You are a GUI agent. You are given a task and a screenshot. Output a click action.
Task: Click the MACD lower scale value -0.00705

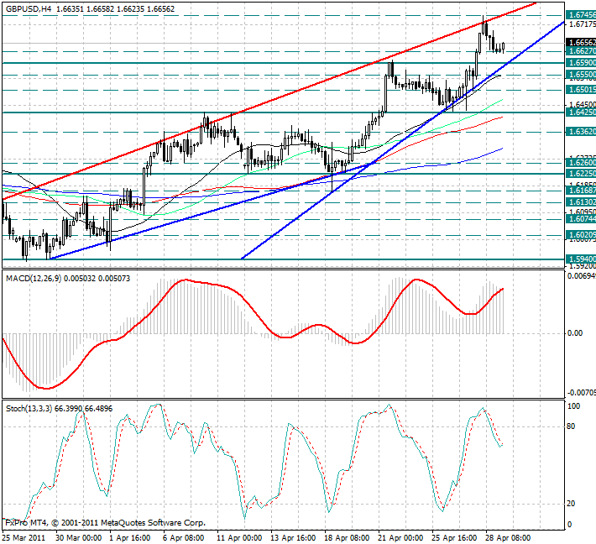[581, 393]
